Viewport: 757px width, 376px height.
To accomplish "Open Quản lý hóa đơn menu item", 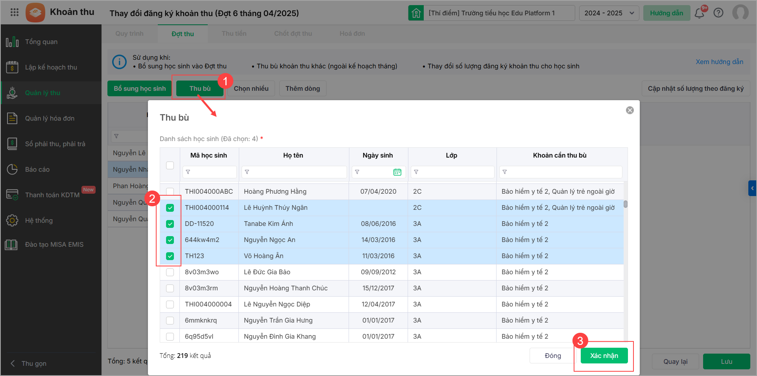I will pos(50,118).
